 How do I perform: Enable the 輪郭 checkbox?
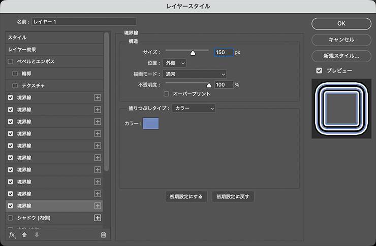pos(15,74)
